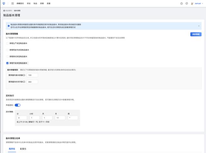The width and height of the screenshot is (206, 153).
Task: Enable 清理预发布类型制品版本 checkbox
Action: pyautogui.click(x=7, y=50)
